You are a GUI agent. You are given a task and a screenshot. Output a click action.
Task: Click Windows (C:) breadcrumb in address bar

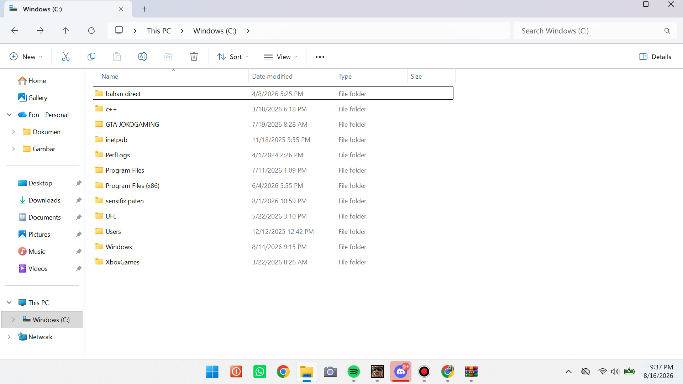[215, 31]
